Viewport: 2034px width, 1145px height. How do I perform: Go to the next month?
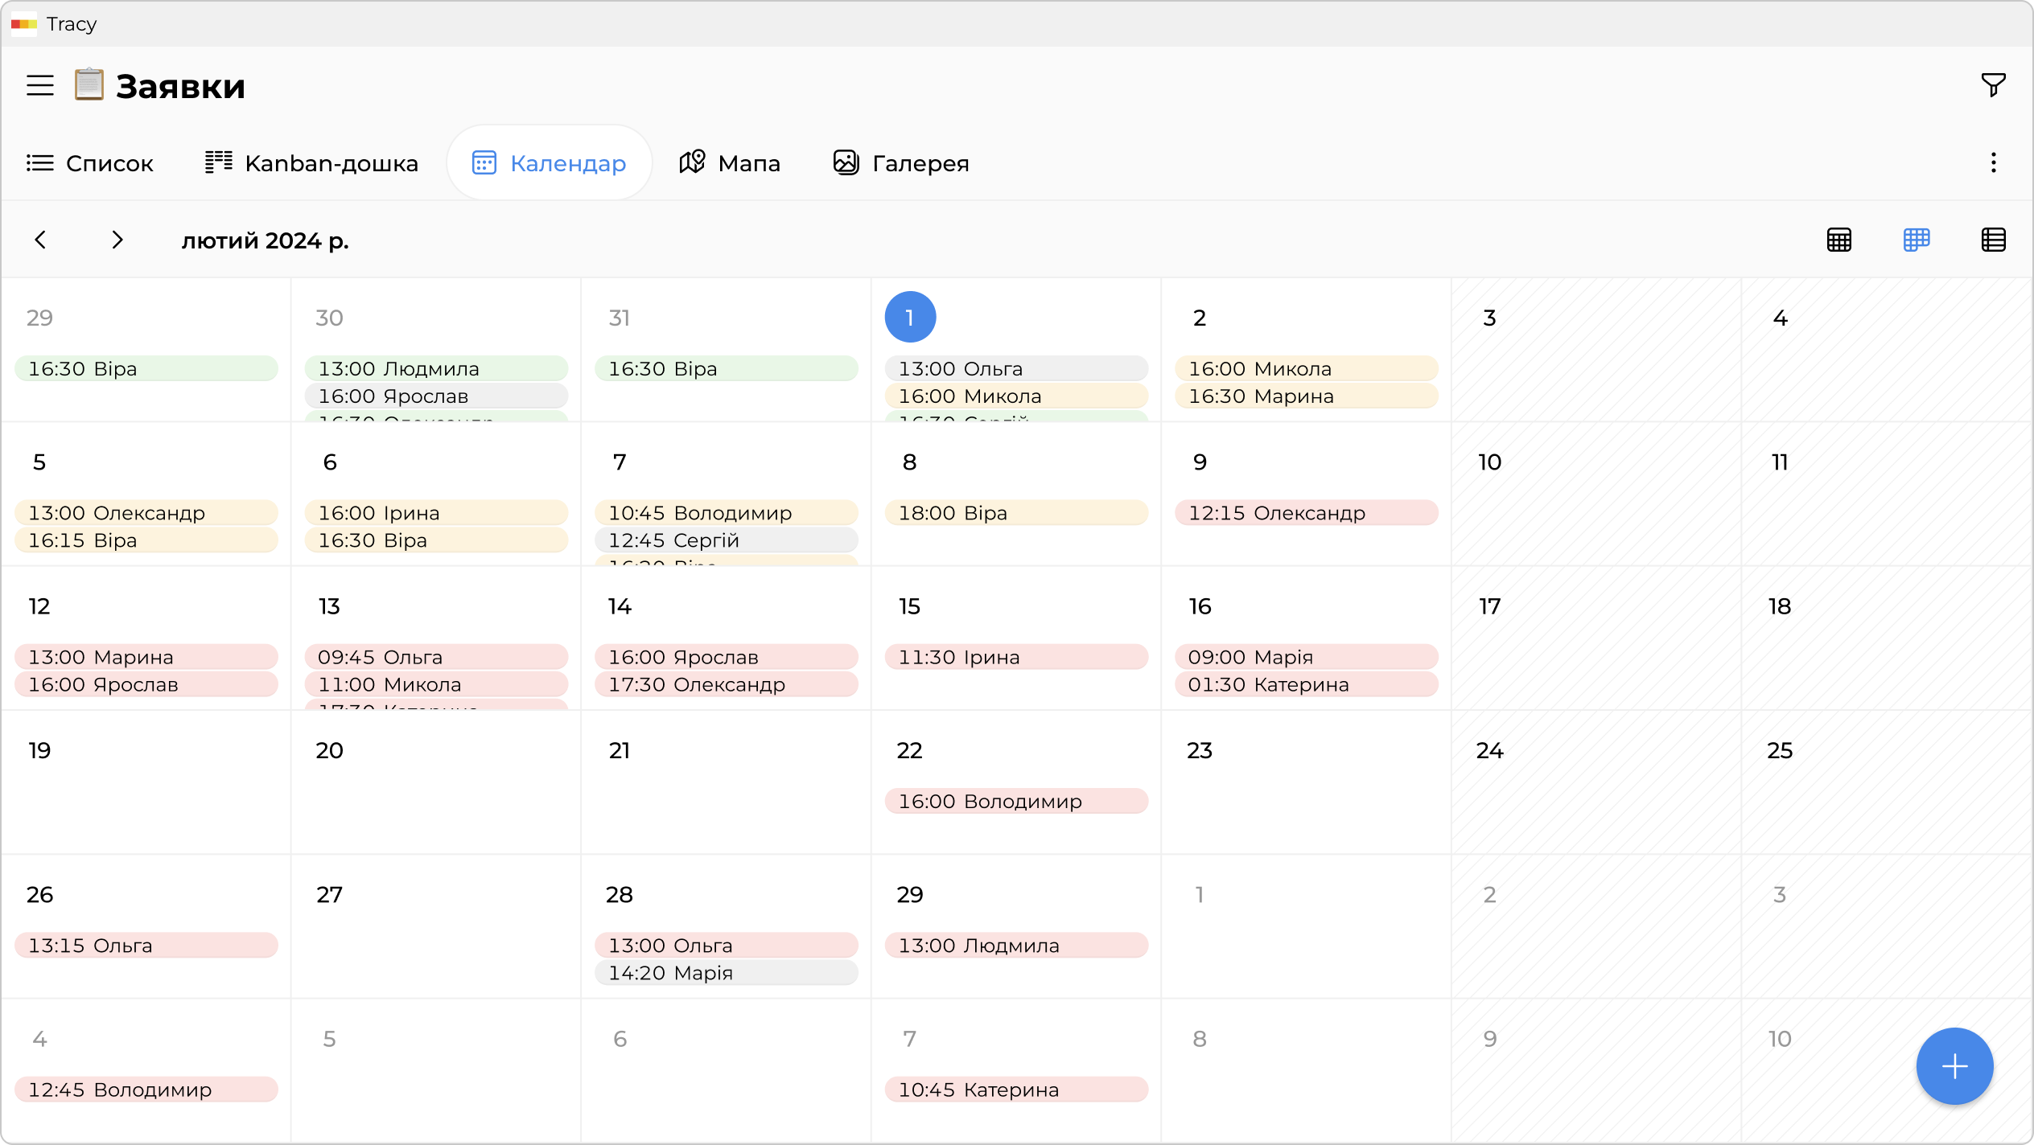117,240
